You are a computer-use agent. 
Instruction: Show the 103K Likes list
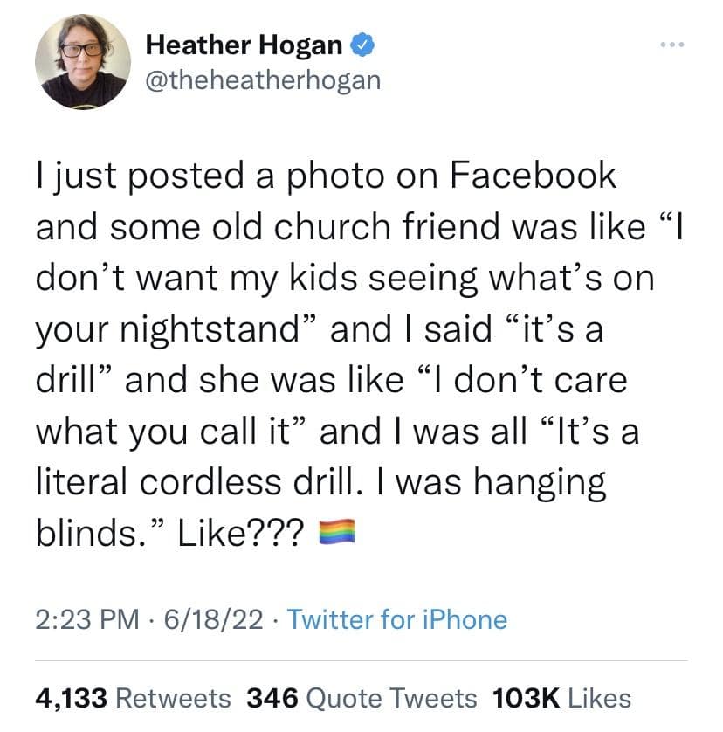pos(561,697)
